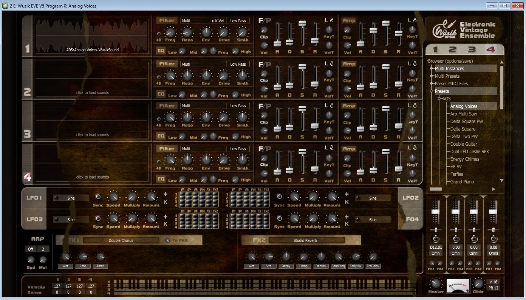The width and height of the screenshot is (526, 300).
Task: Toggle the LFO2 Sync button
Action: [x=279, y=197]
